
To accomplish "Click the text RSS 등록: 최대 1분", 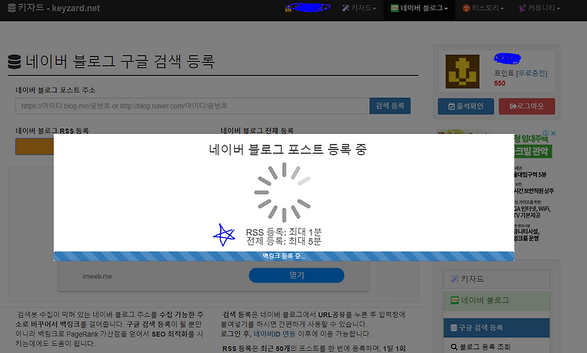I will [x=284, y=232].
